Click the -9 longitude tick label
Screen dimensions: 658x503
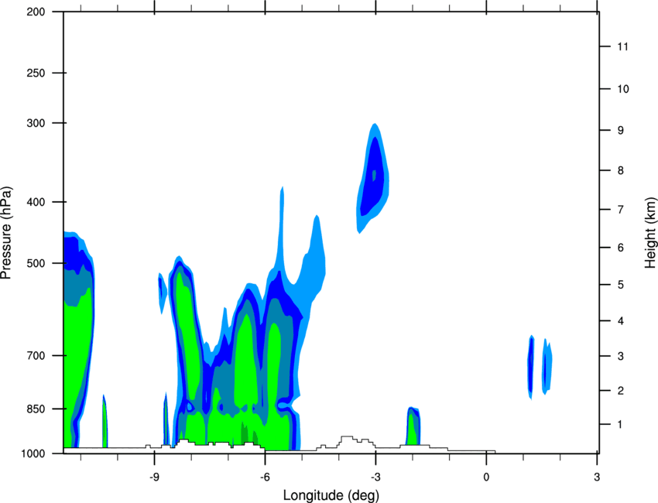[x=154, y=477]
